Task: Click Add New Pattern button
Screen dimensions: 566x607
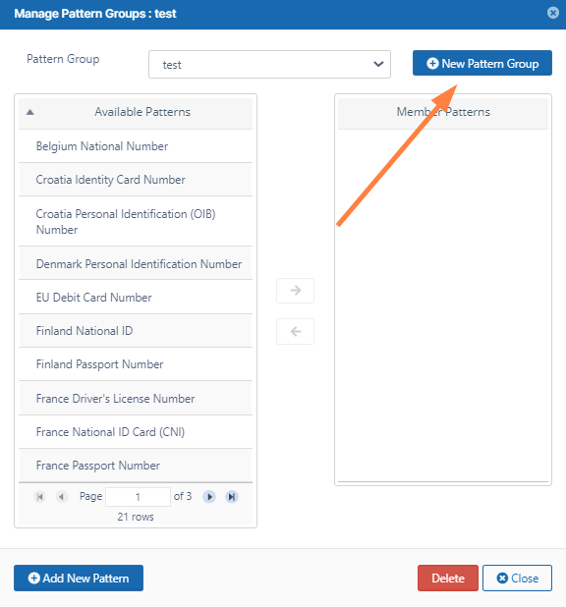Action: point(79,578)
